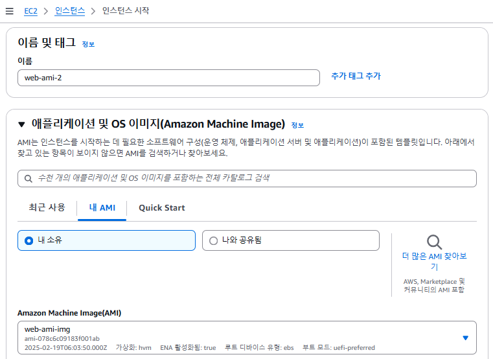This screenshot has height=359, width=493.
Task: Click the AMI catalog search field
Action: pyautogui.click(x=247, y=178)
